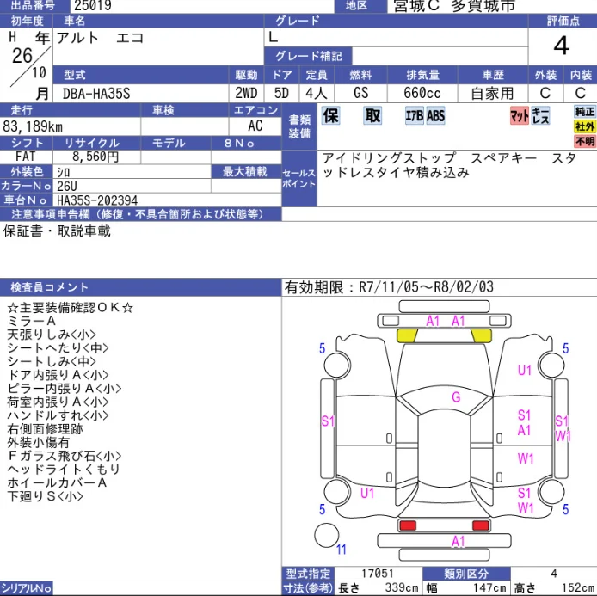Click the 保 warranty document badge

click(x=331, y=115)
